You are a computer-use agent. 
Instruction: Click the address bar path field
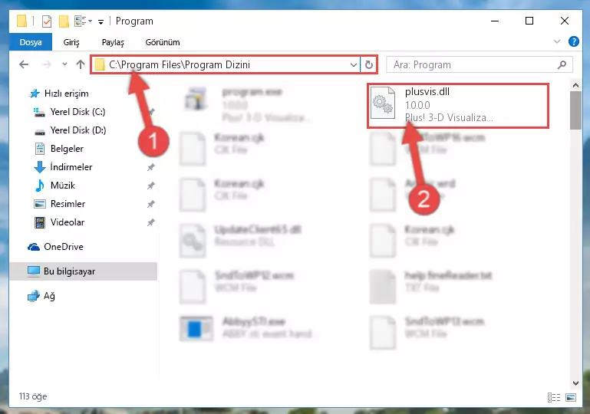225,64
